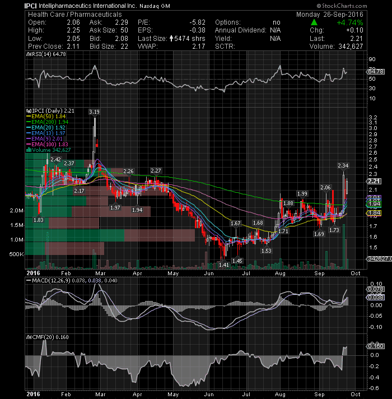Click the Chg value +0.10
The image size is (392, 399).
pos(355,30)
